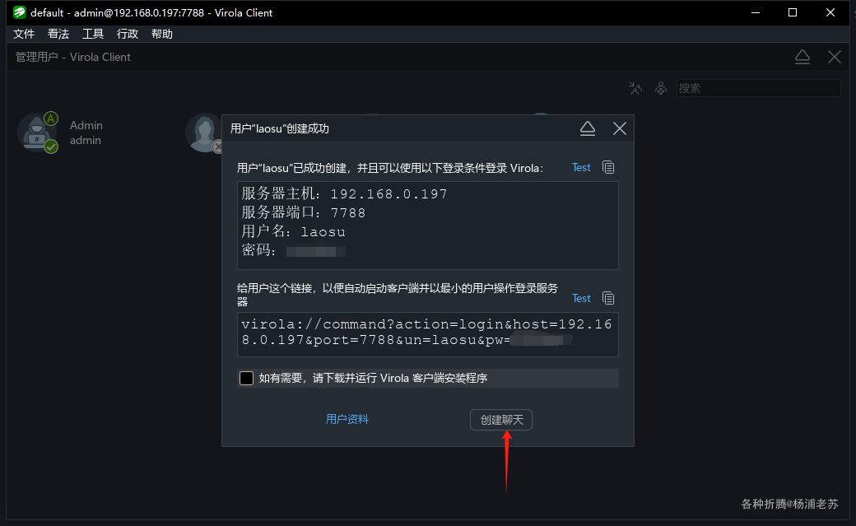
Task: Open the 用户资料 link
Action: click(347, 419)
